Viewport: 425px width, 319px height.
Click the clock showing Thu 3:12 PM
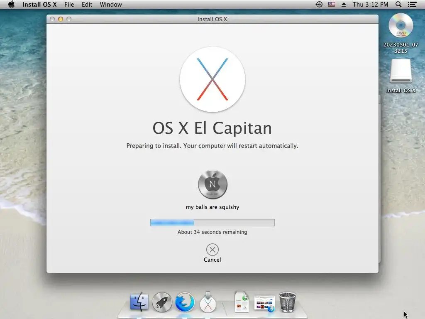tap(370, 4)
